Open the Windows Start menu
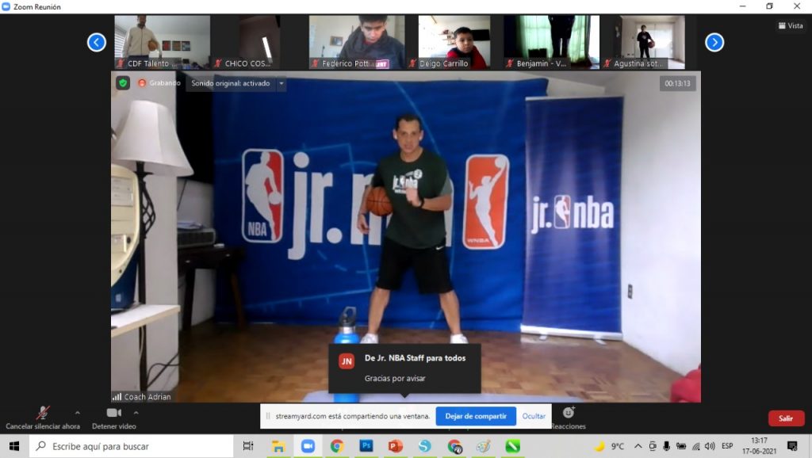This screenshot has height=458, width=812. pyautogui.click(x=14, y=446)
